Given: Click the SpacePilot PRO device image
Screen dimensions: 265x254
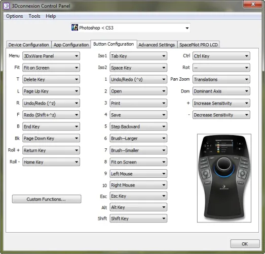Looking at the screenshot, I should point(224,178).
